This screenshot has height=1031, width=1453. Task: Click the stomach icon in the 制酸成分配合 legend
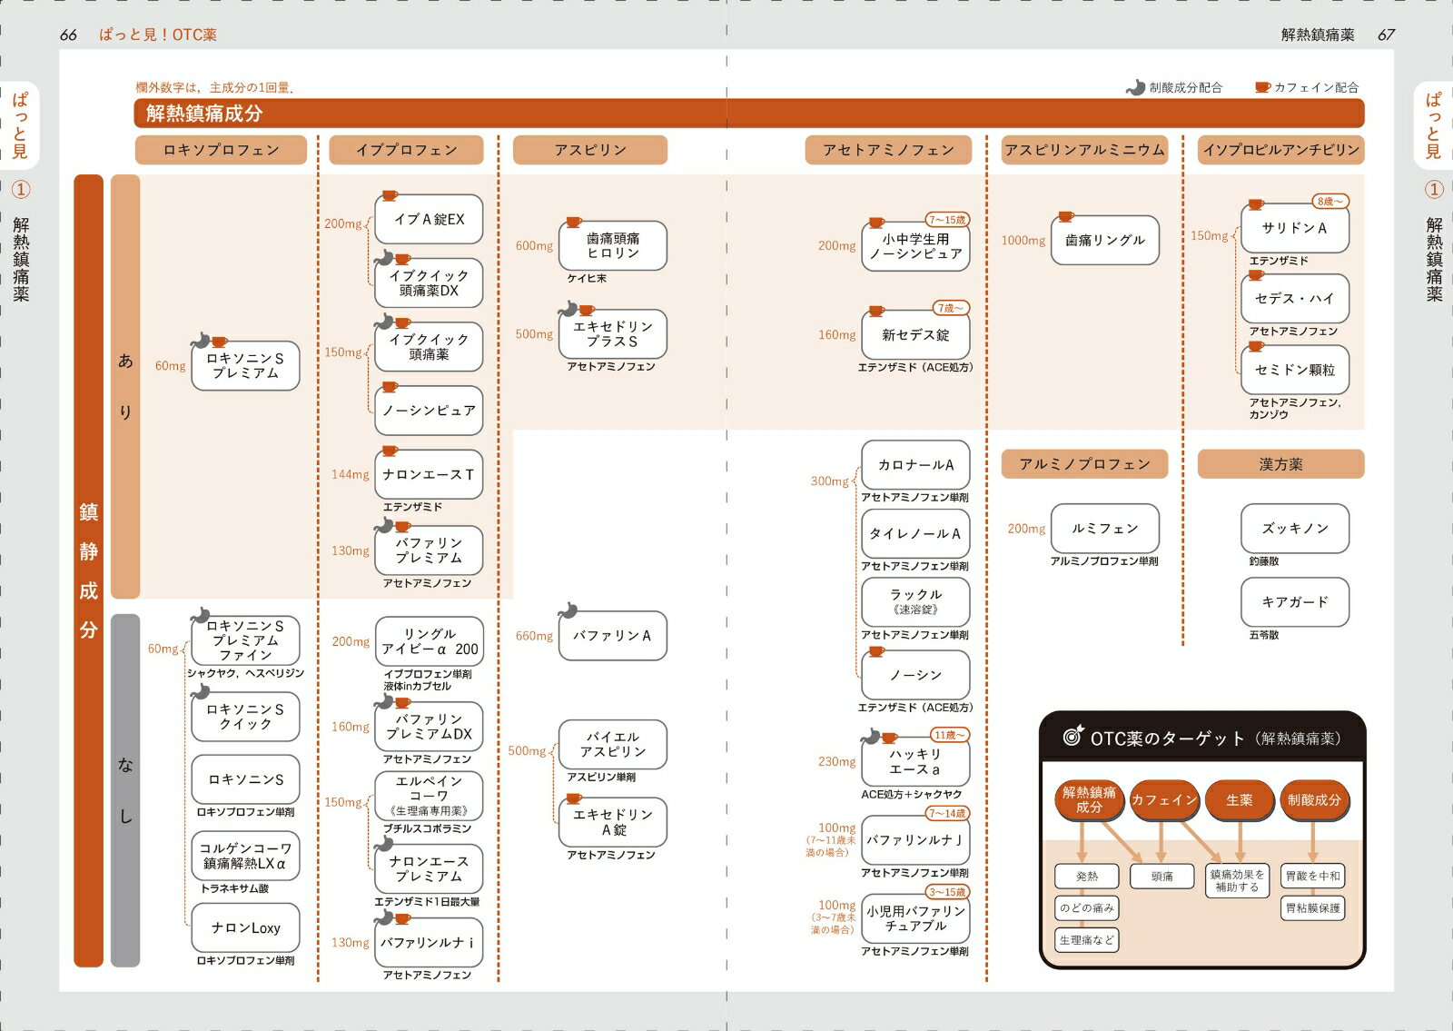click(1135, 87)
